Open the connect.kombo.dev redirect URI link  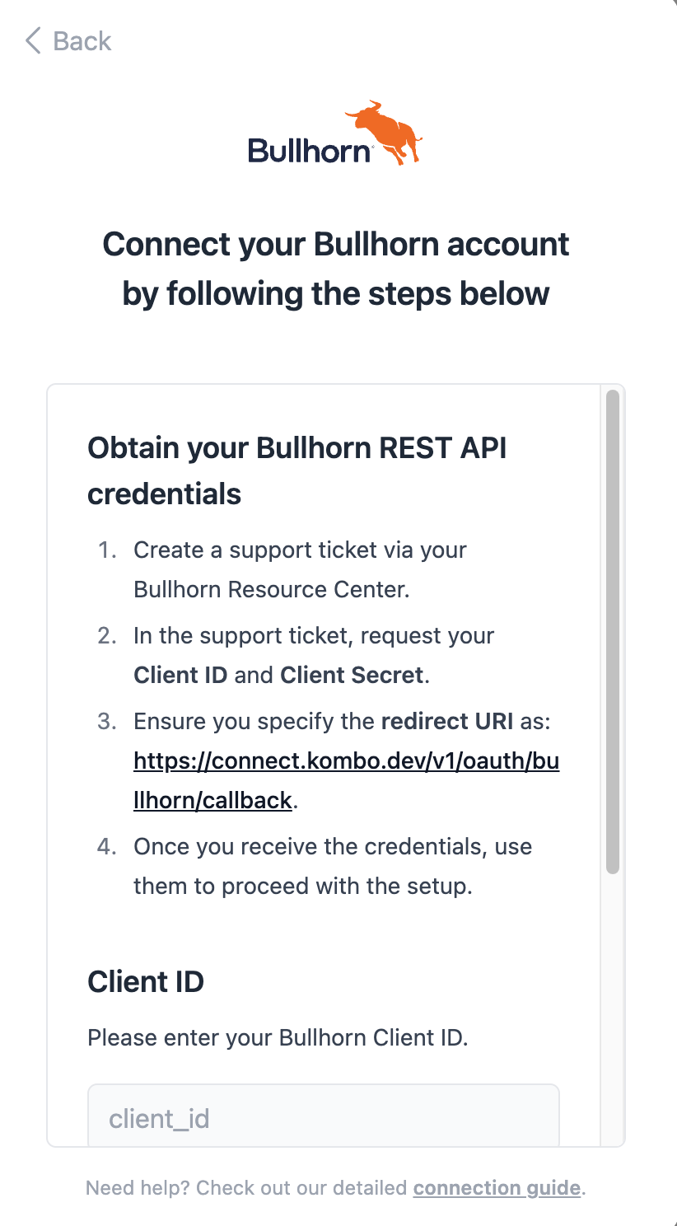pos(346,780)
